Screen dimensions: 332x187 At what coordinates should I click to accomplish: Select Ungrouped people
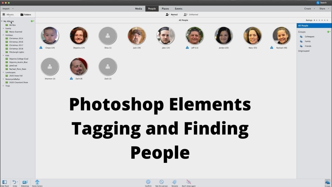[x=304, y=51]
